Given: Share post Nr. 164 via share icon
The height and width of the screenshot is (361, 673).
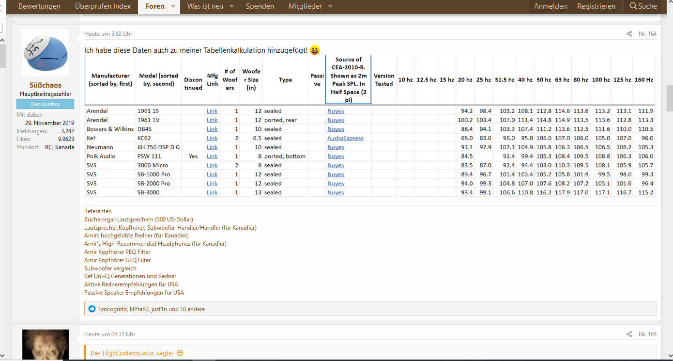Looking at the screenshot, I should click(x=629, y=34).
